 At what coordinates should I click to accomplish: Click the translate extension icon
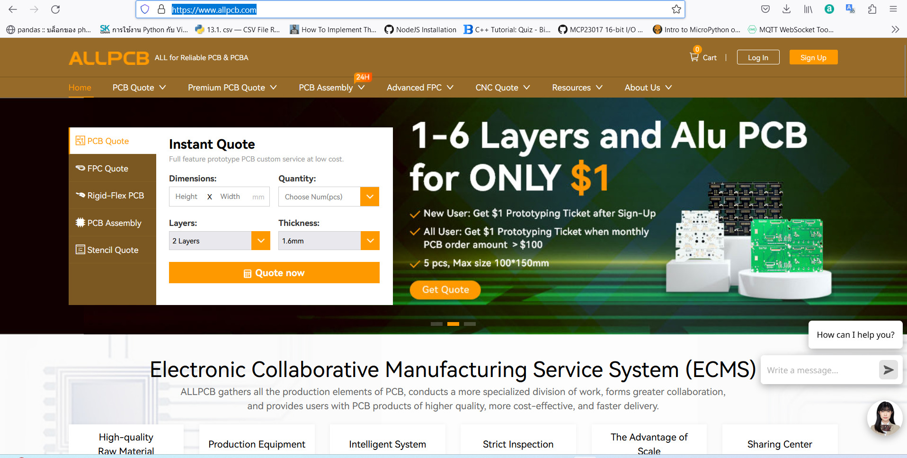[851, 9]
